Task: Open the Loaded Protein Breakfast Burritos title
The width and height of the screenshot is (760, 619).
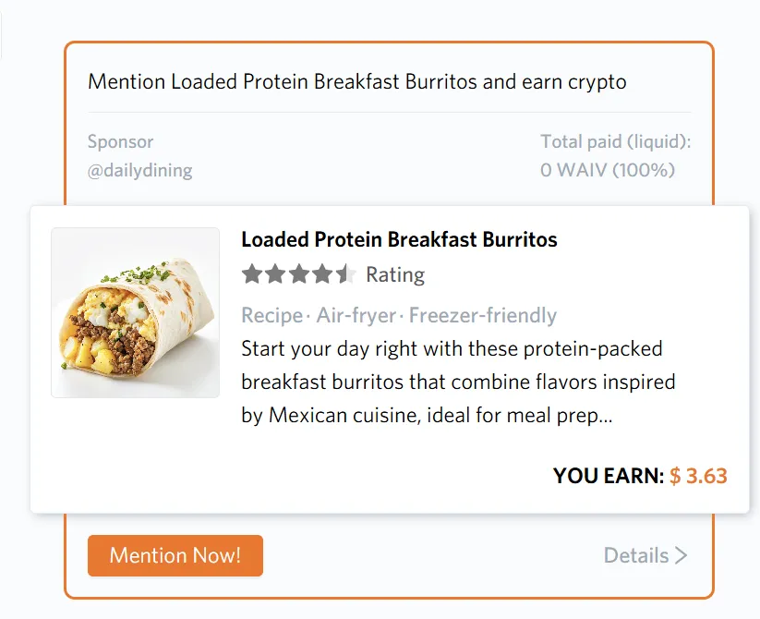Action: coord(399,240)
